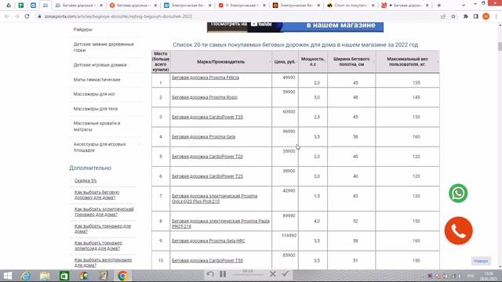Go back with the browser back arrow
Viewport: 502px width, 282px height.
pyautogui.click(x=7, y=16)
